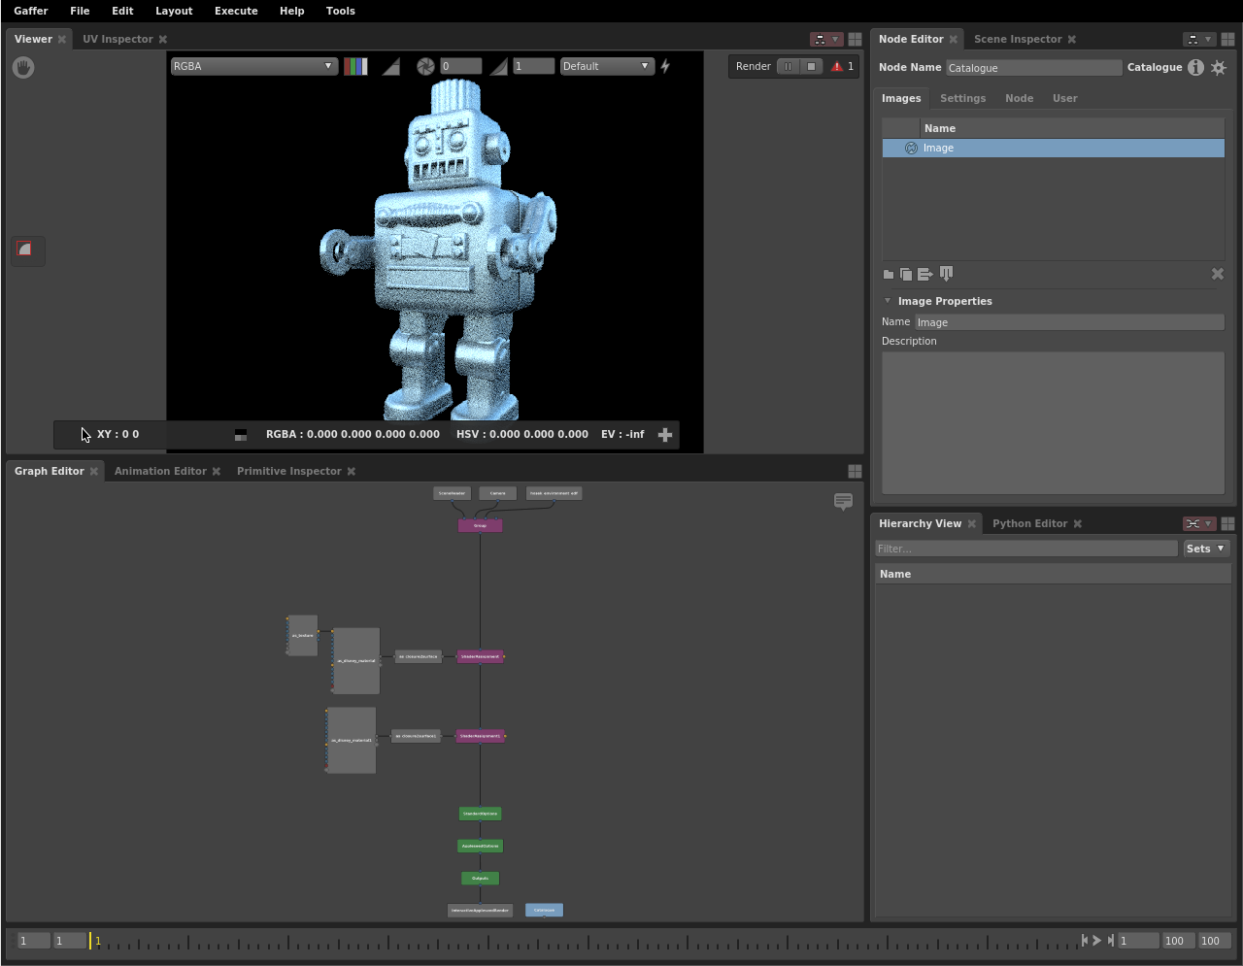Click the play forward button on timeline
Screen dimensions: 1243x966
point(1097,940)
